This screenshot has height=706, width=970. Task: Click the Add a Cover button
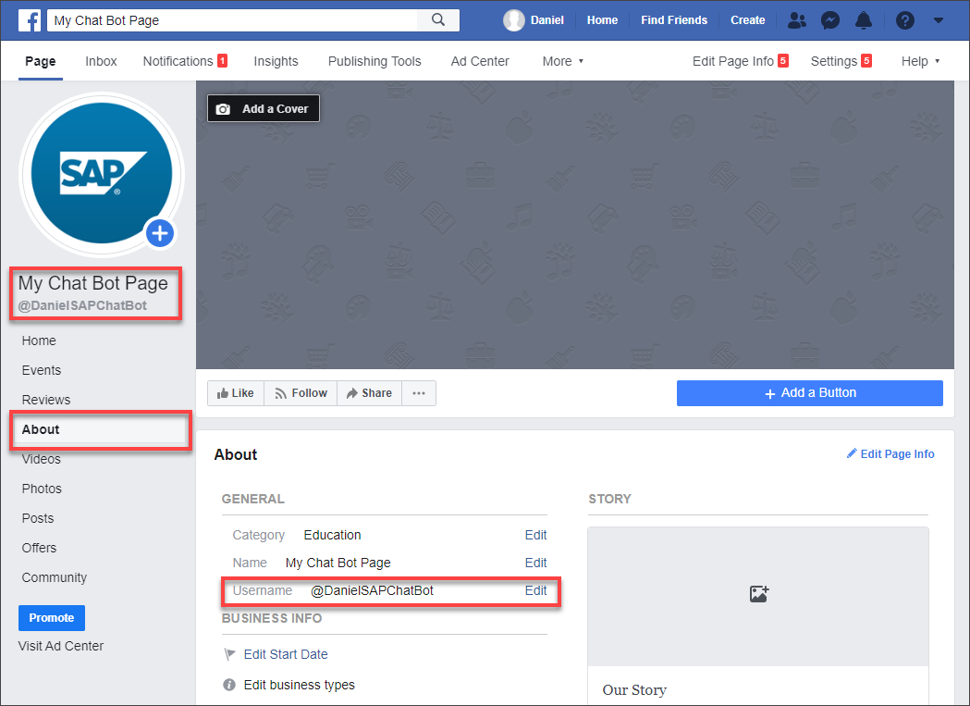point(264,108)
